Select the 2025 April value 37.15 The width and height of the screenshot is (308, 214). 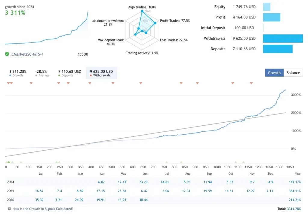click(100, 191)
